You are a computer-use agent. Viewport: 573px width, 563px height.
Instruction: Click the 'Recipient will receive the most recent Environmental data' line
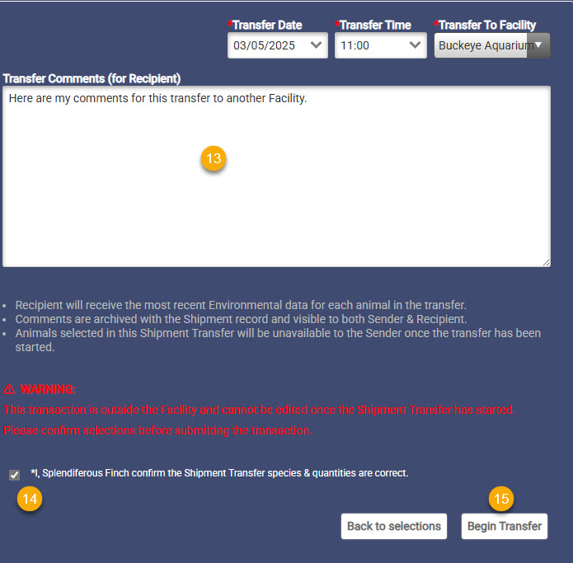click(241, 305)
